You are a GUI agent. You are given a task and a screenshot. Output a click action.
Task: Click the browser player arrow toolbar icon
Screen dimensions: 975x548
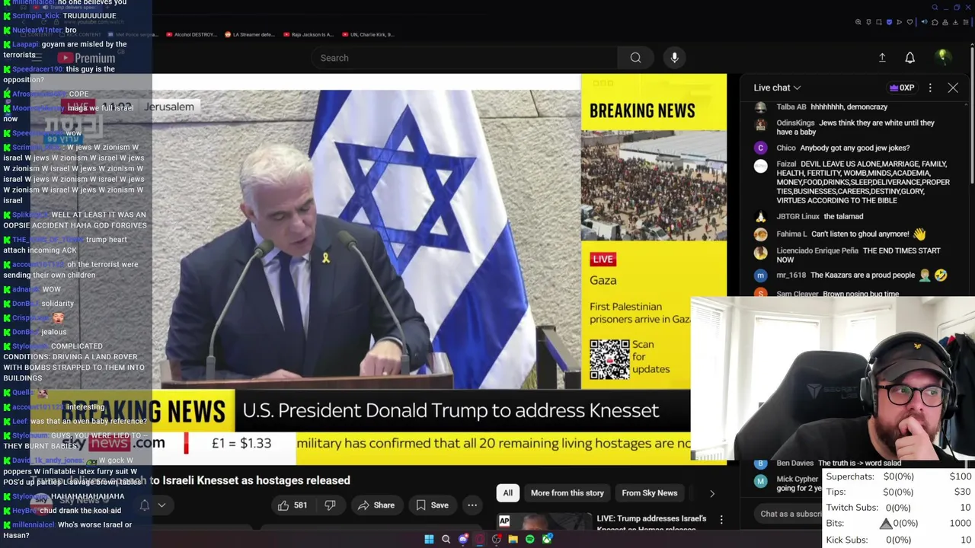[899, 22]
